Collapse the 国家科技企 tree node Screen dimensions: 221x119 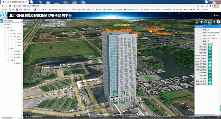pyautogui.click(x=11, y=36)
